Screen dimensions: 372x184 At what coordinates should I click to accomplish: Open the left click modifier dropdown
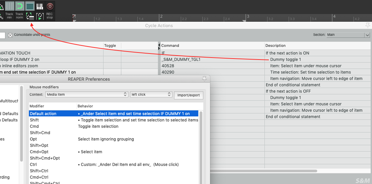pos(151,94)
